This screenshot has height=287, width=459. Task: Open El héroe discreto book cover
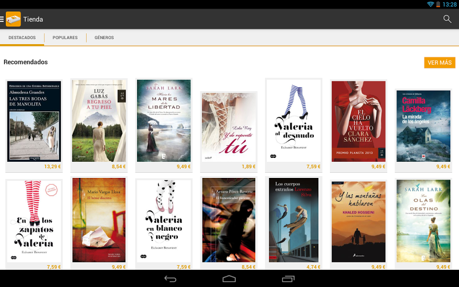pyautogui.click(x=99, y=220)
